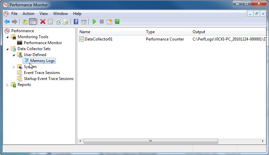Open the Window menu

(61, 14)
